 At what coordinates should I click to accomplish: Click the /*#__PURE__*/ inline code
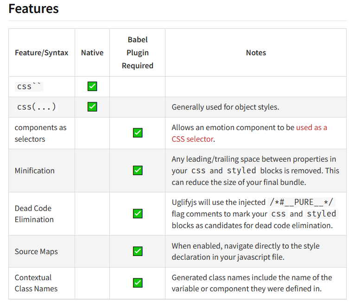302,202
